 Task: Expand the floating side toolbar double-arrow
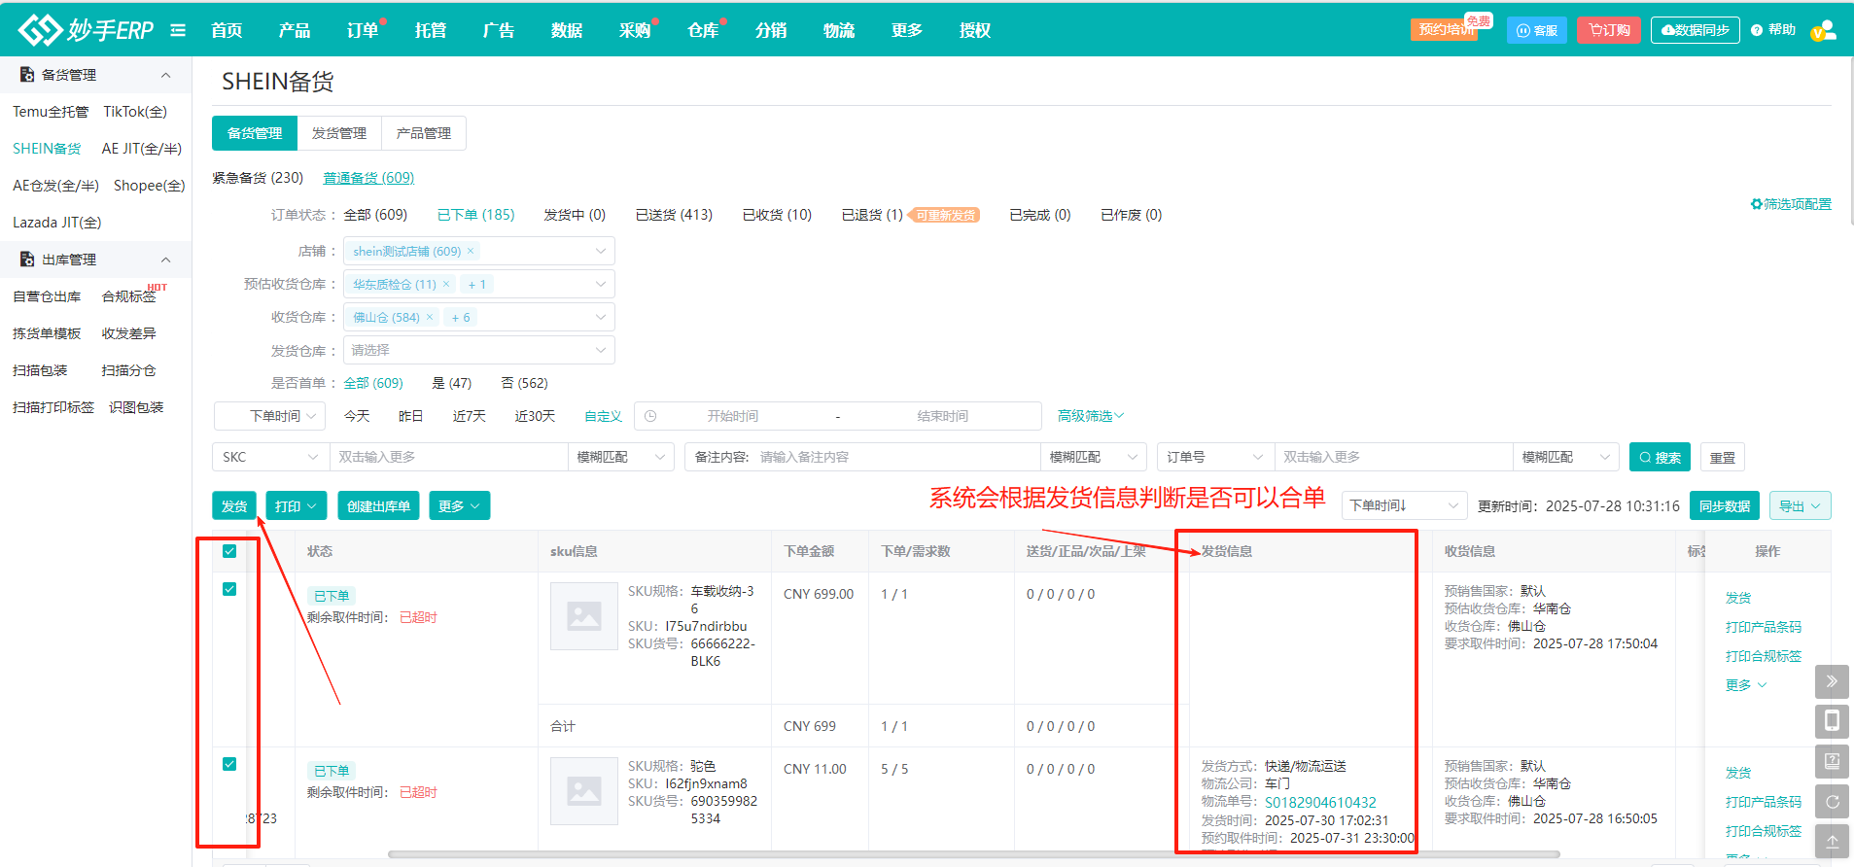pyautogui.click(x=1832, y=681)
